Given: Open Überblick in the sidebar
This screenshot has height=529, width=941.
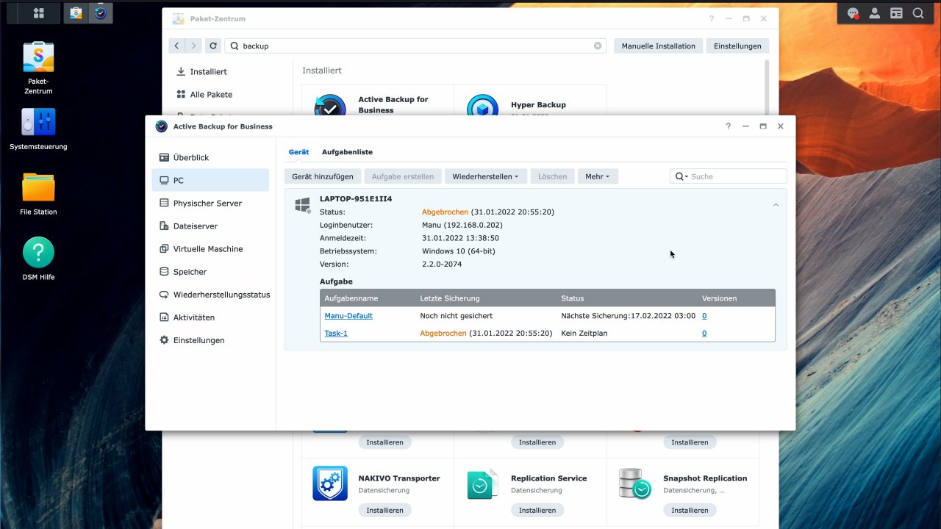Looking at the screenshot, I should (210, 157).
